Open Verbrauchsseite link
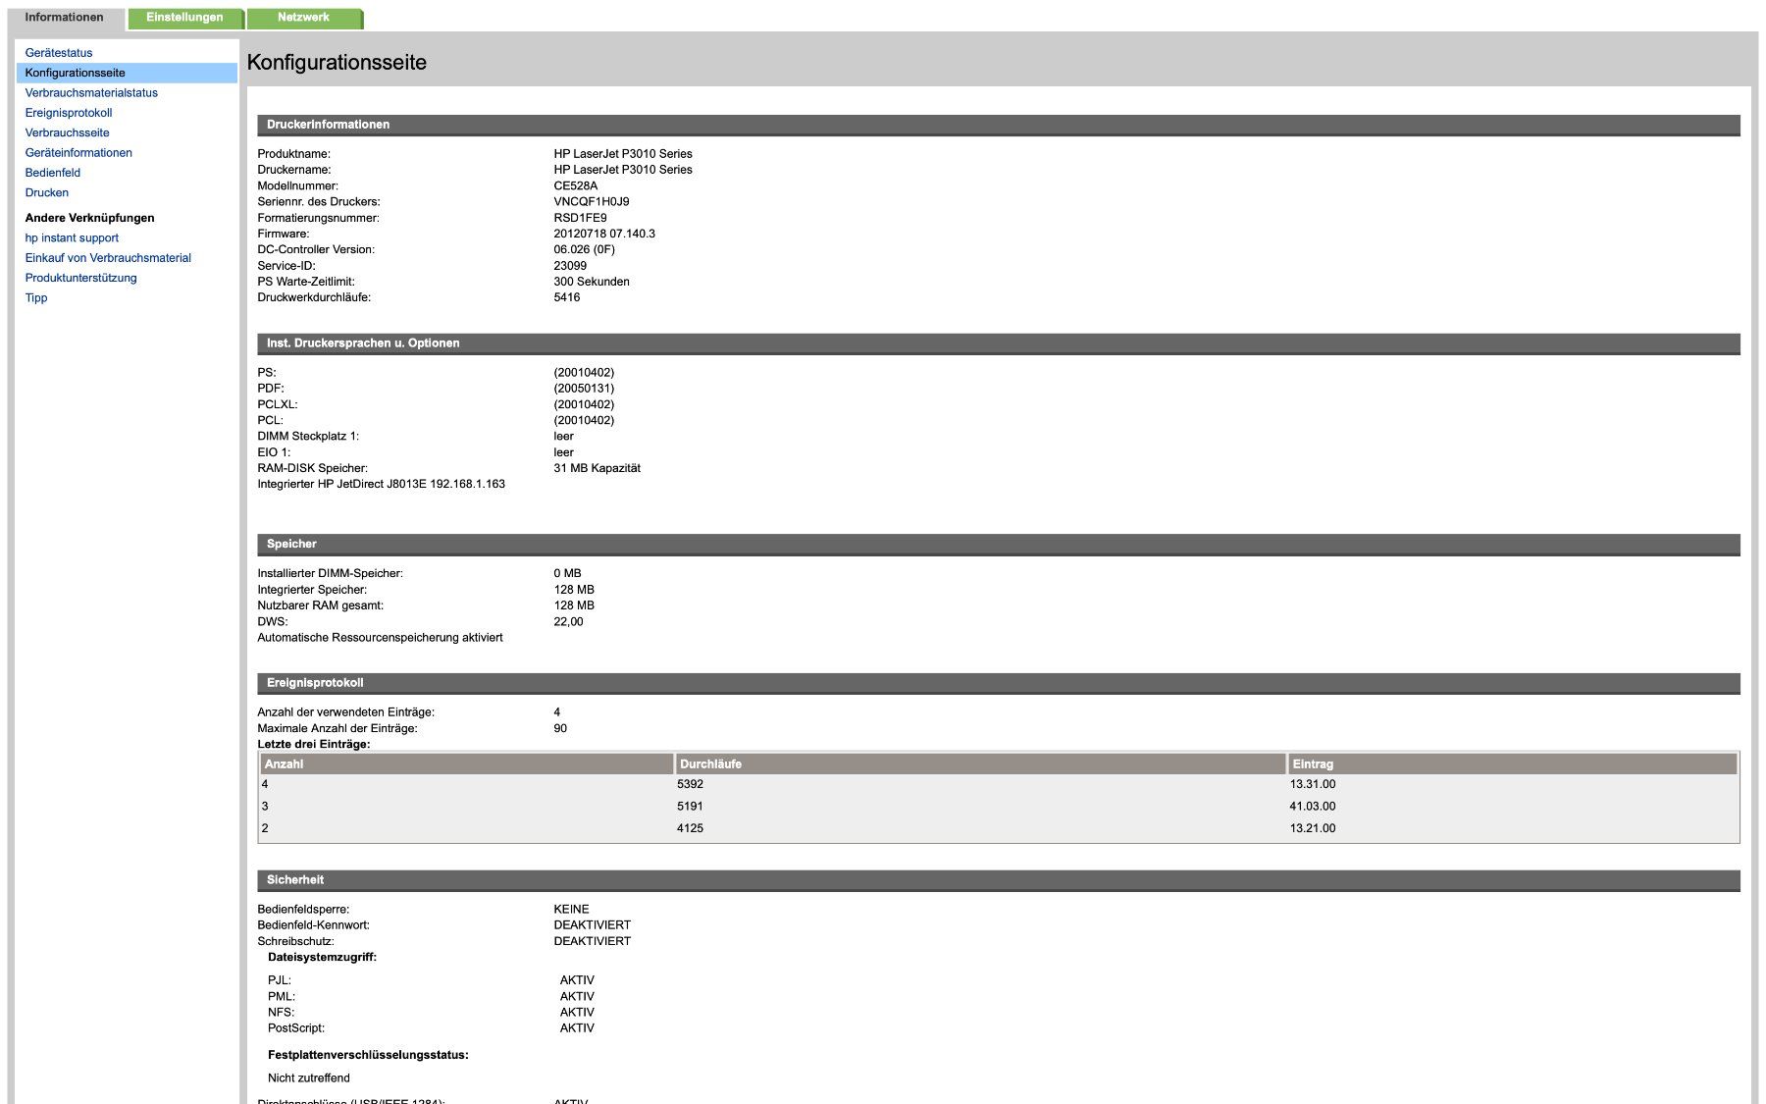1766x1104 pixels. 68,132
